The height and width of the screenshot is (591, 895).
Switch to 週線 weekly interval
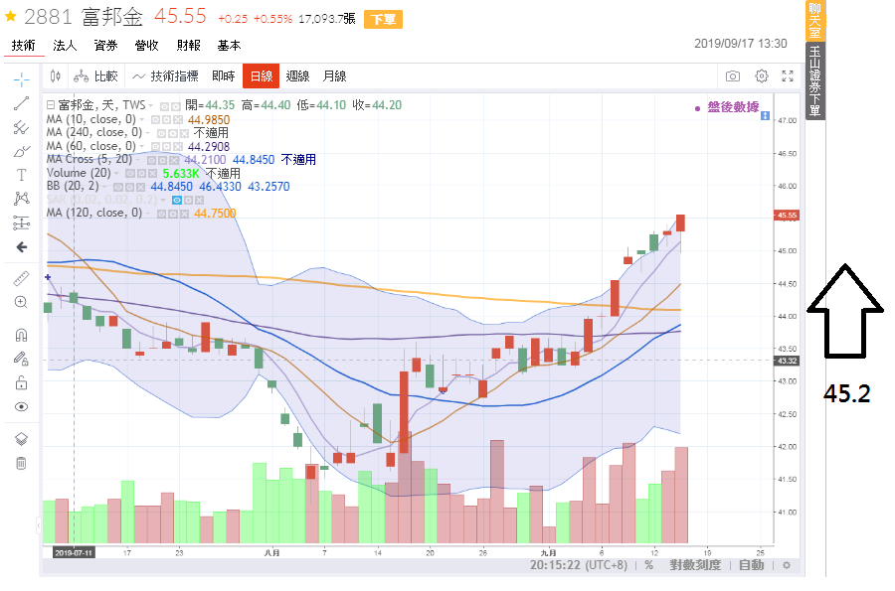click(x=297, y=75)
